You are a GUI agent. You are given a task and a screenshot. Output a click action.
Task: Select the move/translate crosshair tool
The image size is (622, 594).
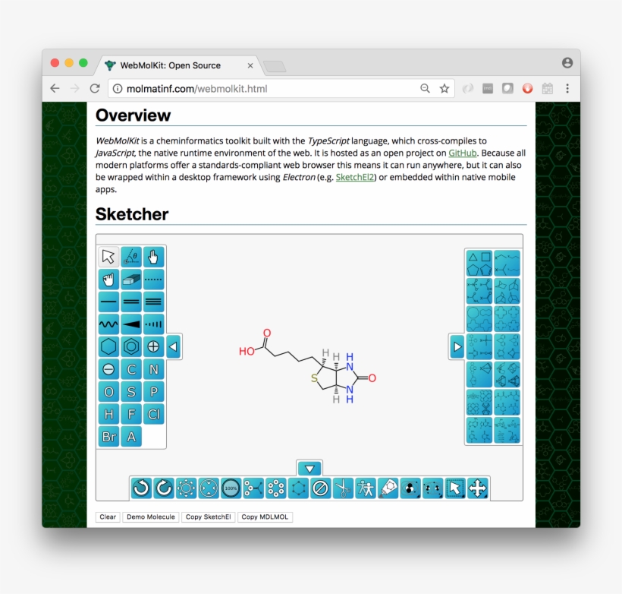479,488
